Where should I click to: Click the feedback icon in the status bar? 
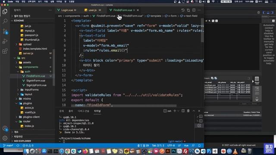(x=193, y=146)
